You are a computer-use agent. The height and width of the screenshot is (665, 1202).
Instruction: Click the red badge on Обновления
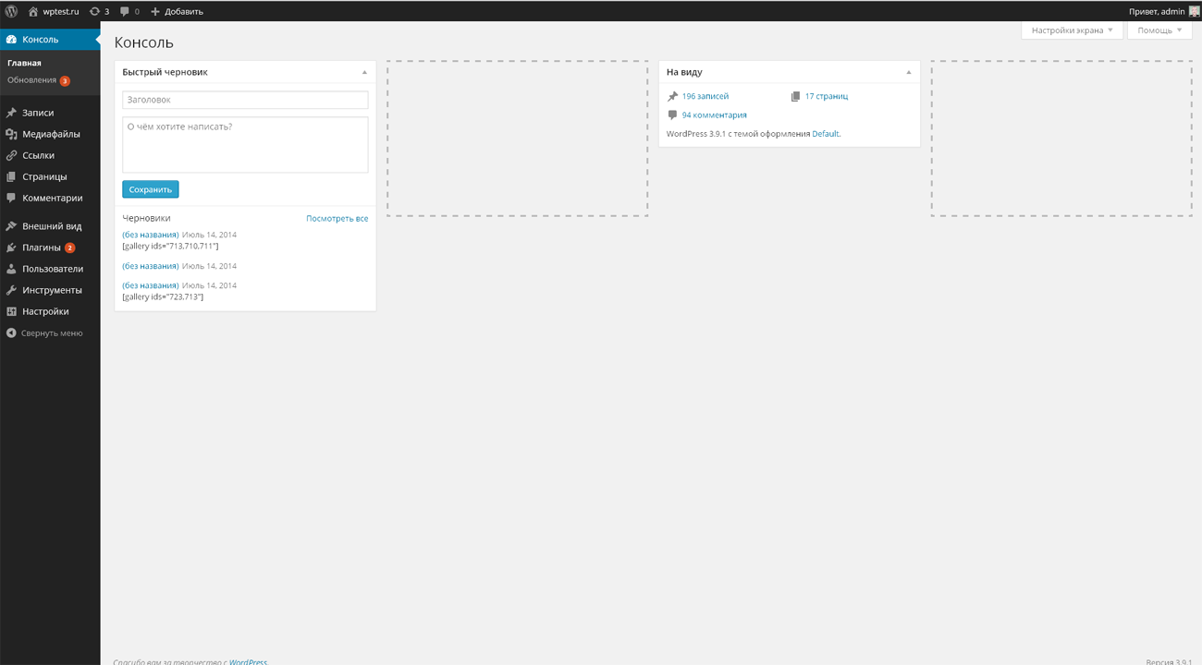coord(65,81)
